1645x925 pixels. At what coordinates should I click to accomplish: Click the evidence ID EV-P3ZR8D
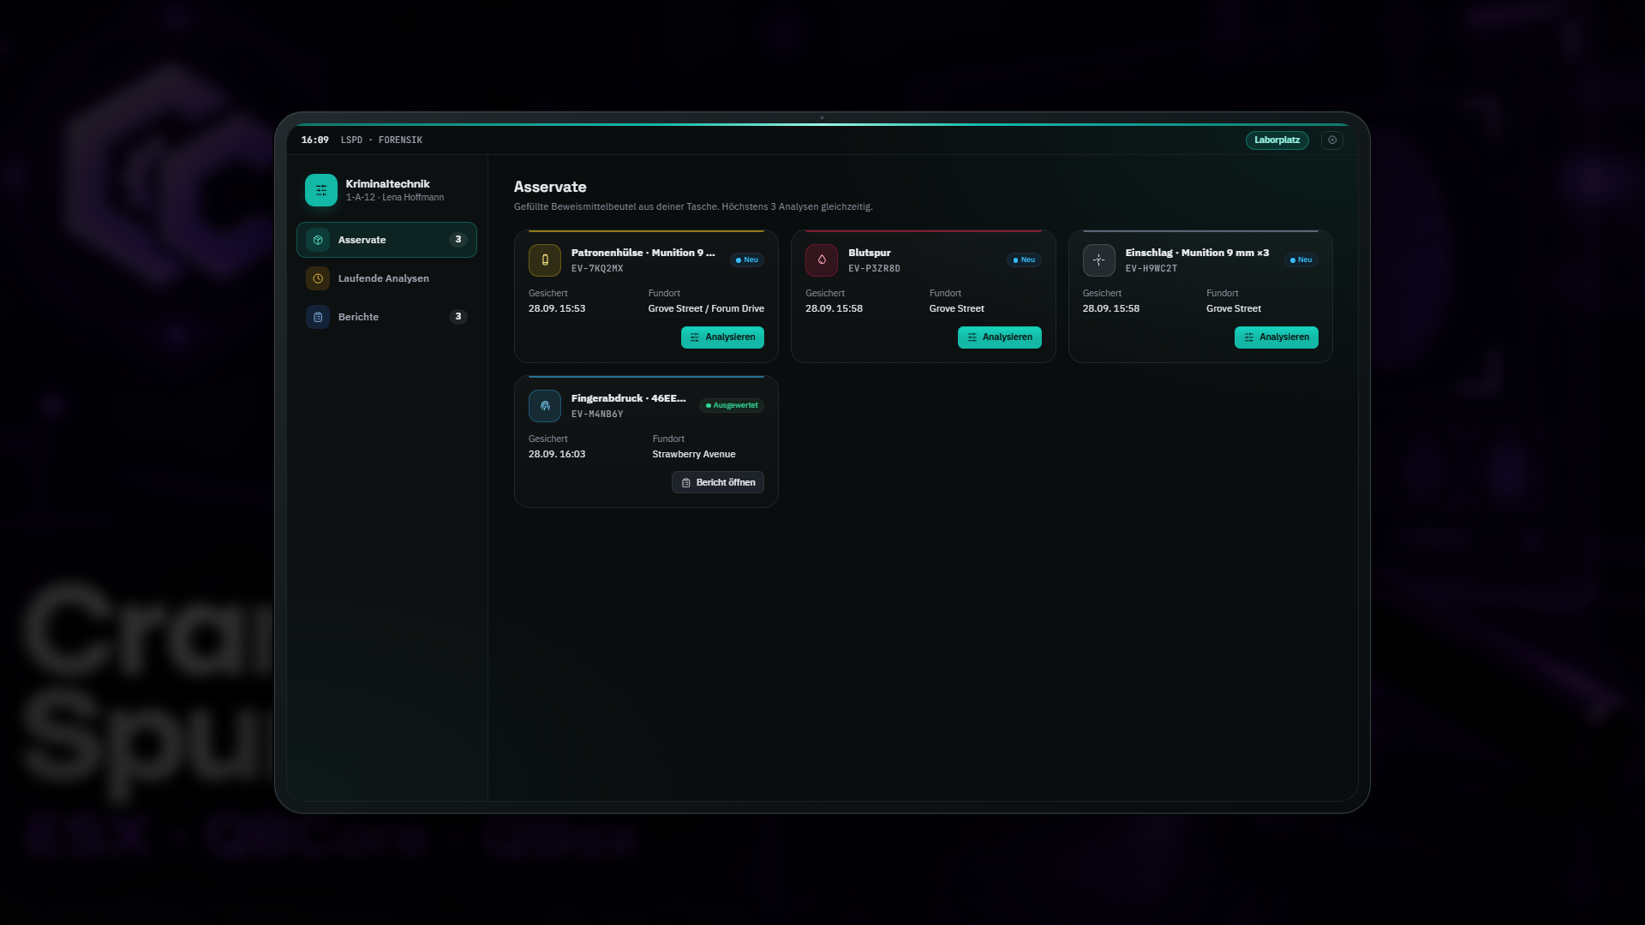pos(874,269)
